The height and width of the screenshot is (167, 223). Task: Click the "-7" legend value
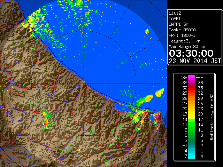point(185,156)
